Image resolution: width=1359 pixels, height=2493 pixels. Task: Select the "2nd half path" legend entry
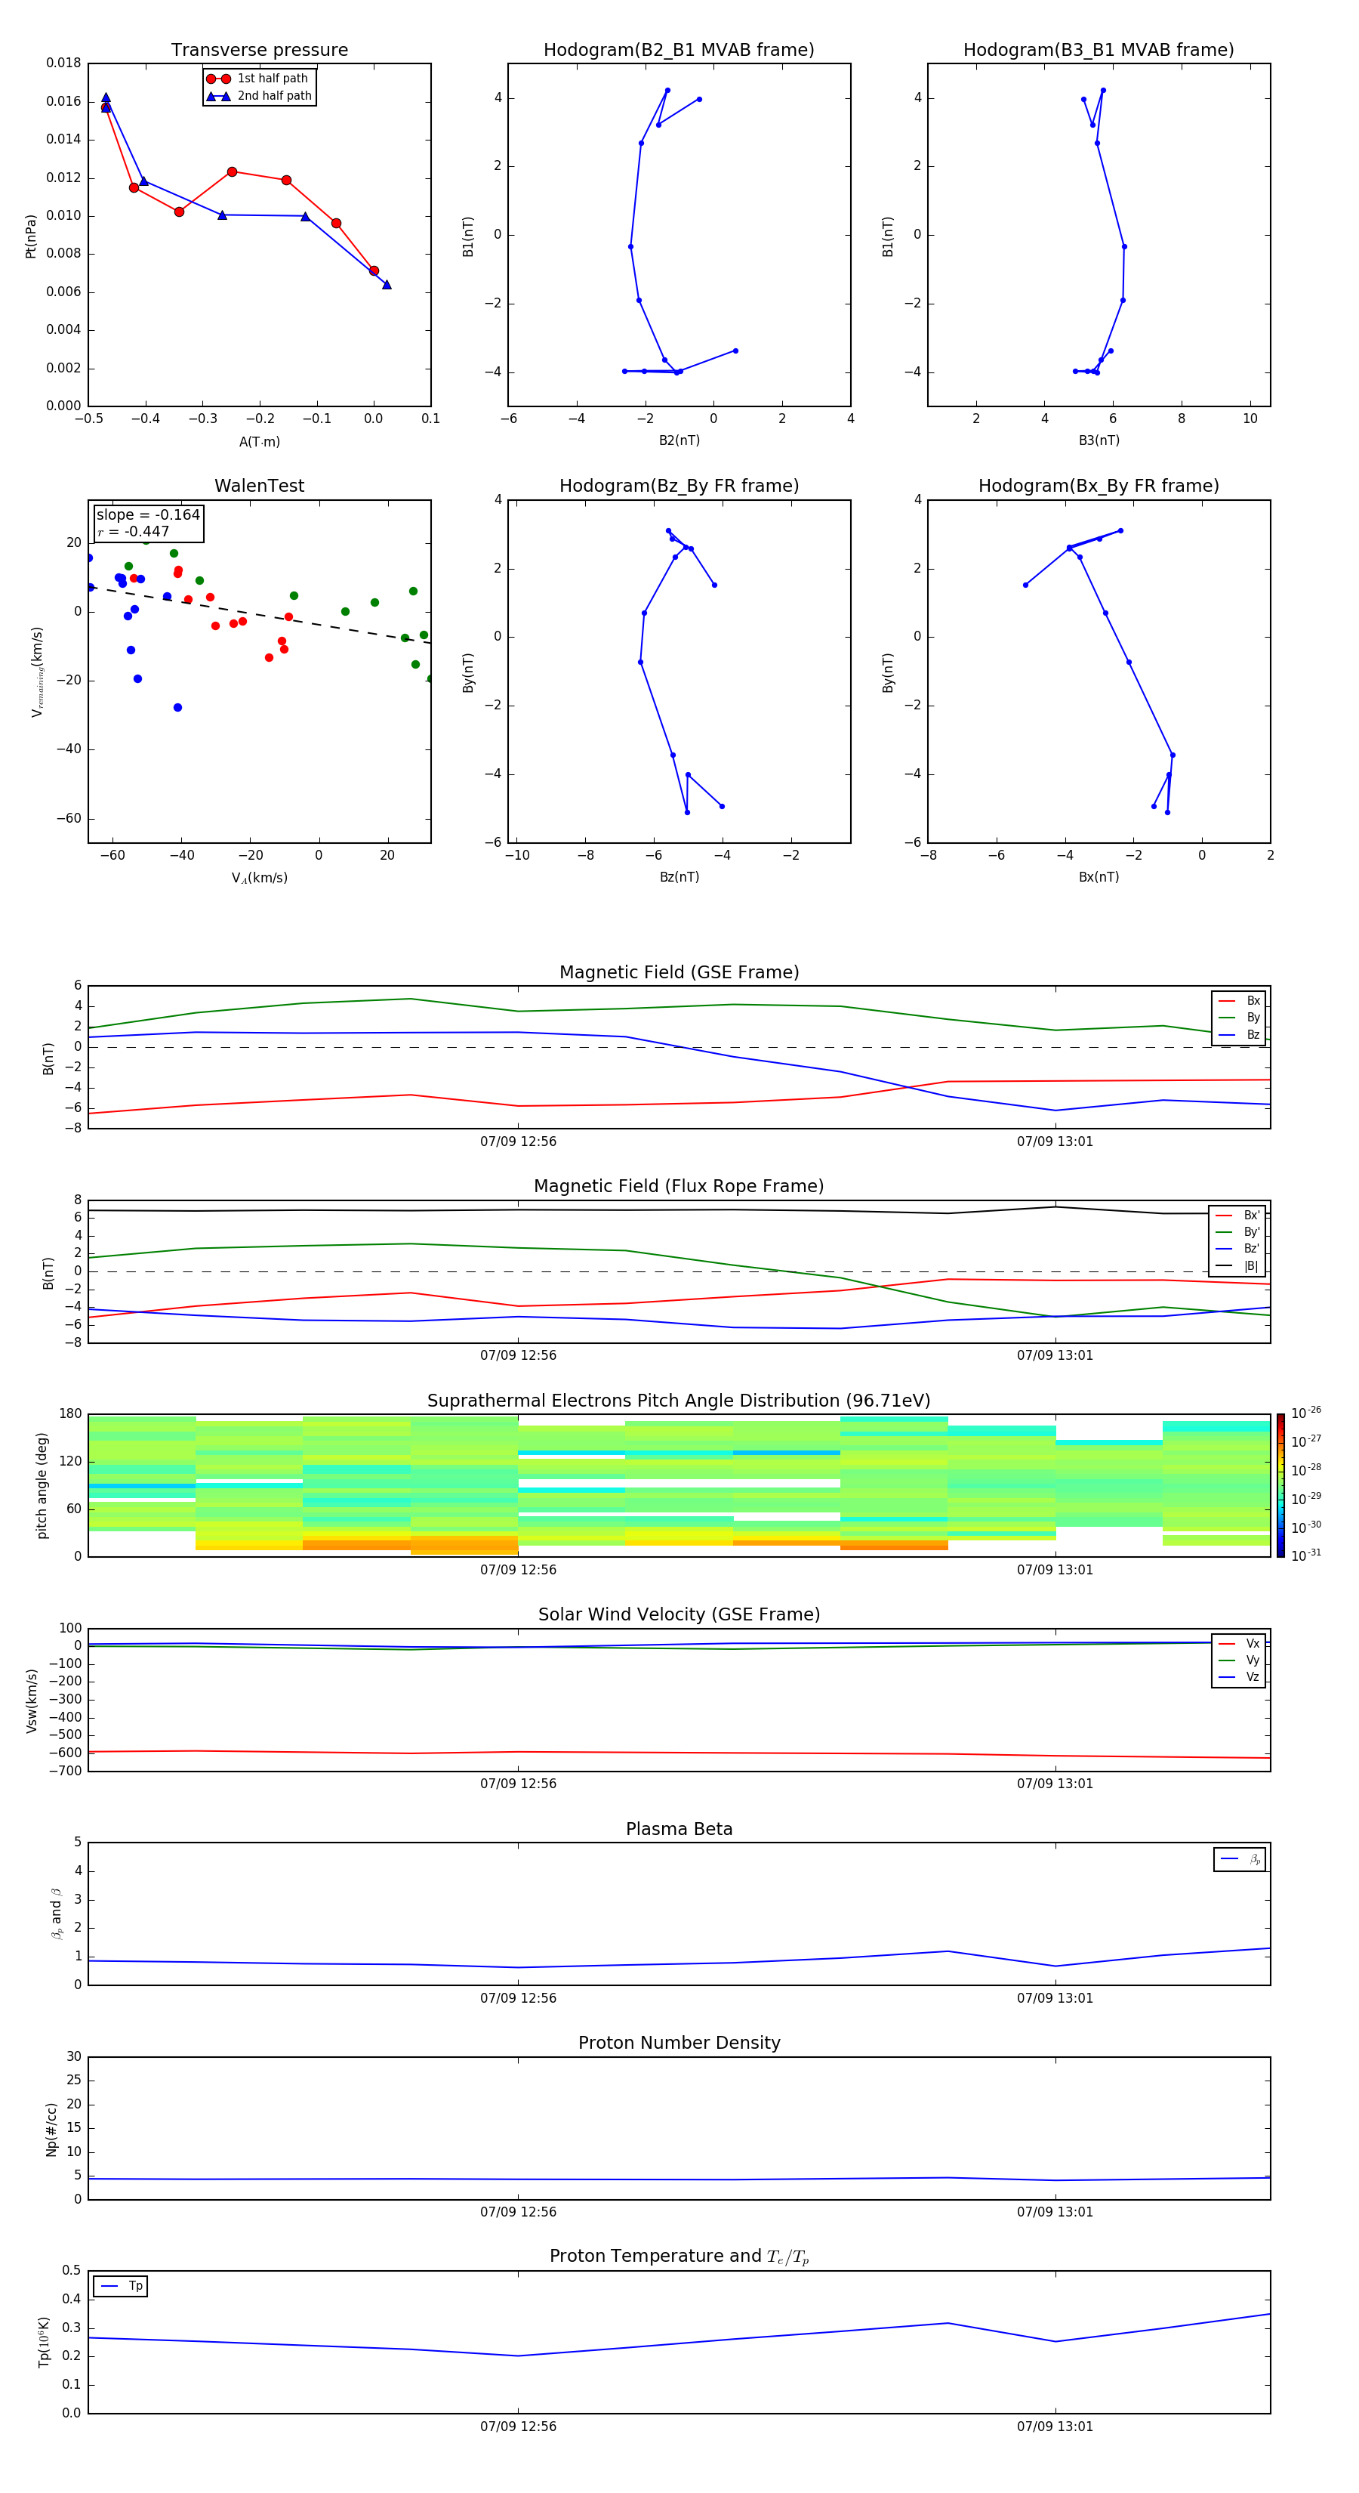259,96
